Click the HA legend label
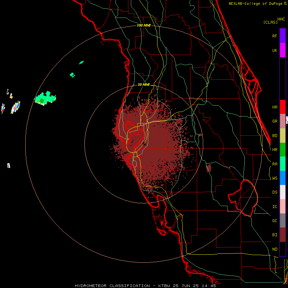The image size is (288, 288). 275,107
